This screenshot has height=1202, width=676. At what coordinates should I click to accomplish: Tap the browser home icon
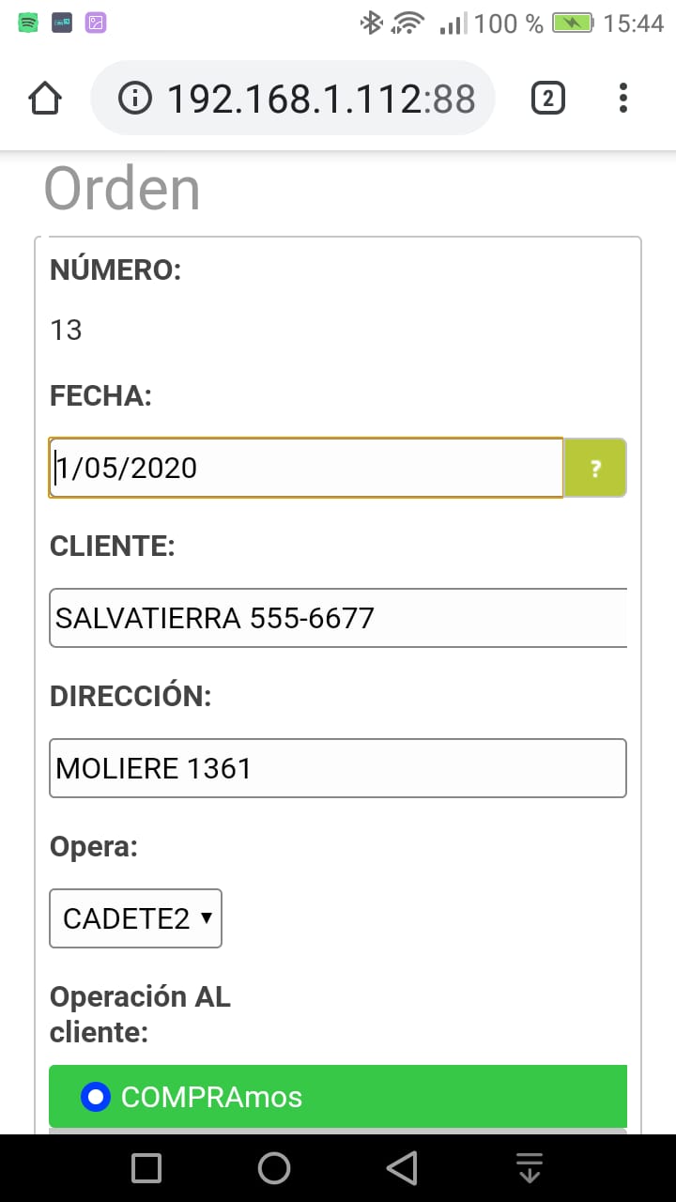pyautogui.click(x=45, y=98)
